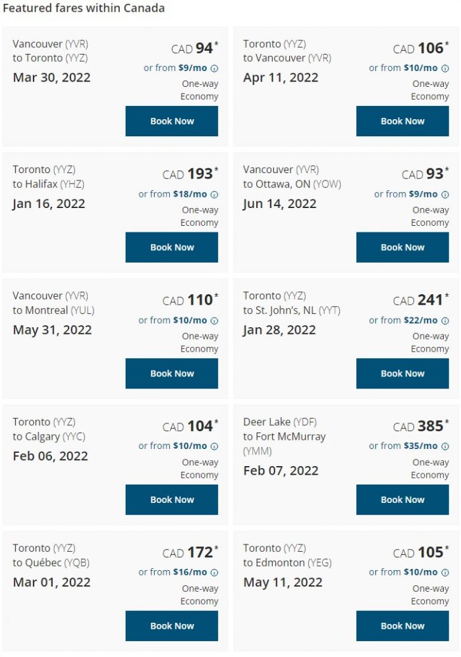Book Deer Lake to Fort McMurray CAD 385 fare
Viewport: 461px width, 657px height.
point(402,500)
